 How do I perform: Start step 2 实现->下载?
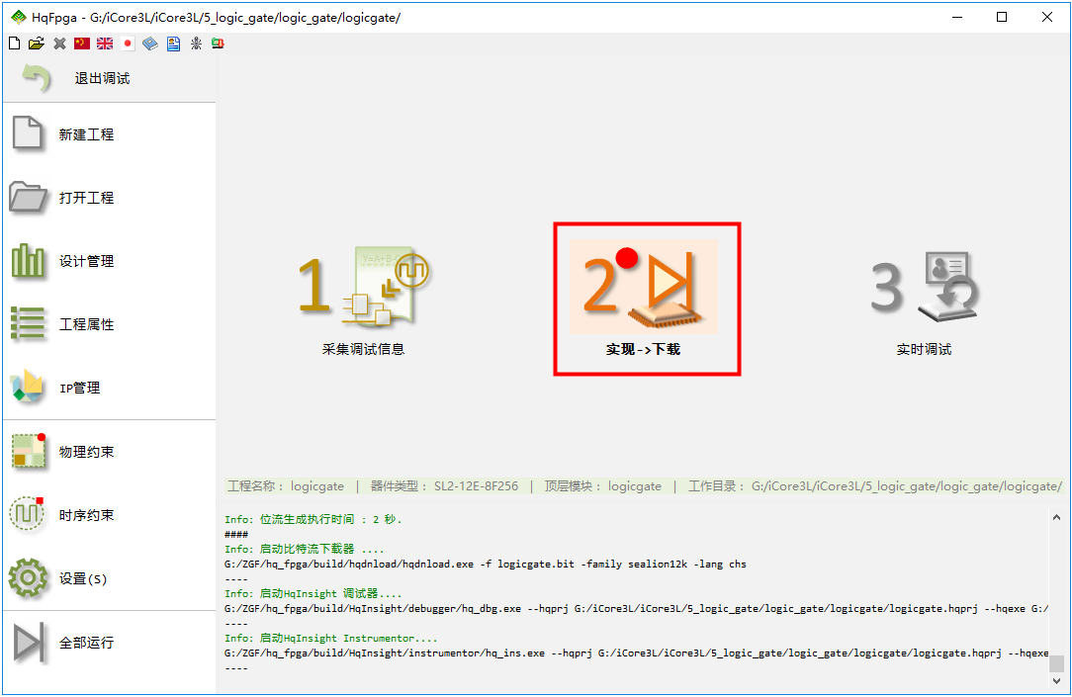pos(644,299)
